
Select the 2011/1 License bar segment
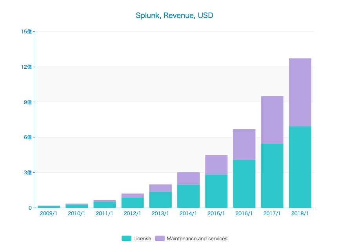click(x=105, y=205)
